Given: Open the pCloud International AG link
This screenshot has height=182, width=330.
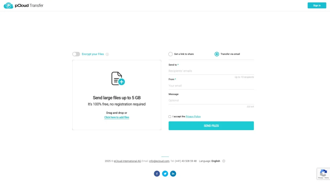Looking at the screenshot, I should pyautogui.click(x=127, y=161).
